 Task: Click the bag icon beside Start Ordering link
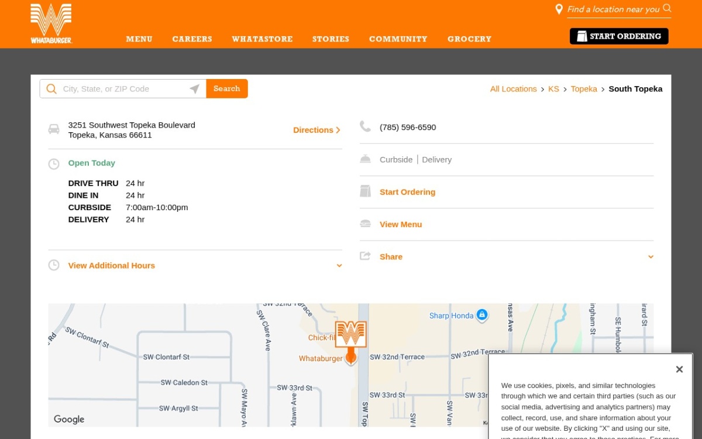[x=365, y=191]
